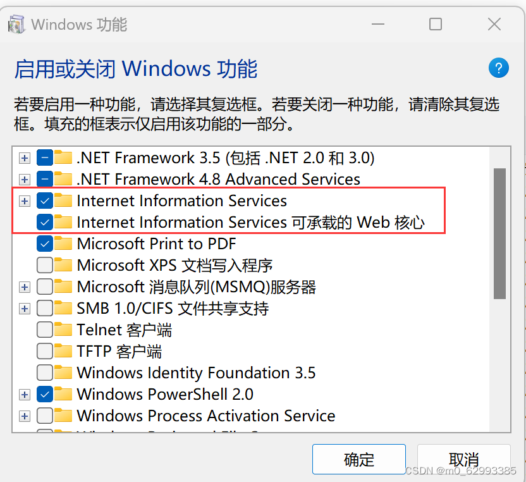Uncheck Internet Information Services
The image size is (526, 482).
pyautogui.click(x=45, y=201)
